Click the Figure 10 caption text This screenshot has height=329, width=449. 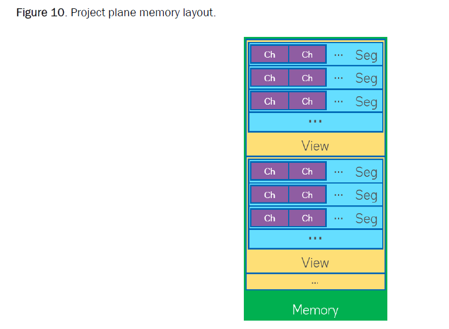point(115,12)
